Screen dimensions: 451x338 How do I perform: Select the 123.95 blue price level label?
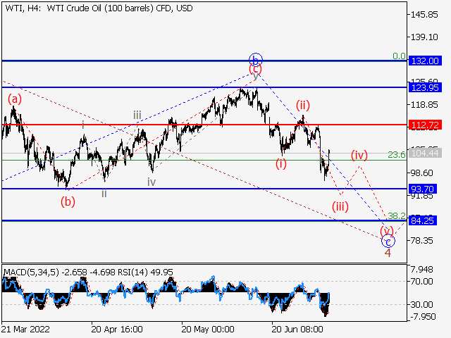tap(425, 87)
